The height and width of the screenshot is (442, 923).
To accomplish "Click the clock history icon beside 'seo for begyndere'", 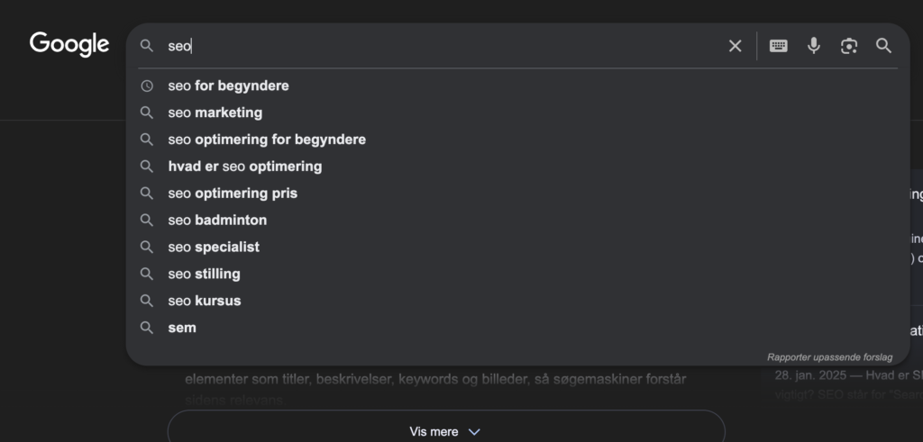I will (x=147, y=86).
